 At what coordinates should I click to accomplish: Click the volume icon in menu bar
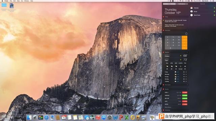[x=183, y=1]
